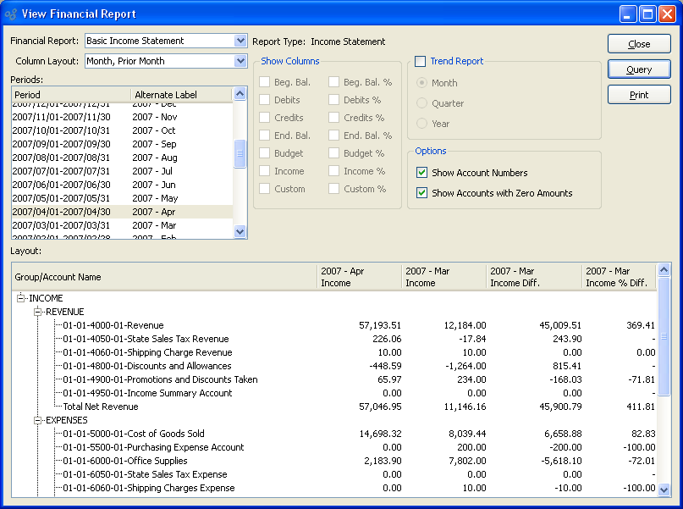Click the Periods list scrollbar thumb
Screen dimensions: 683x509
[x=240, y=153]
